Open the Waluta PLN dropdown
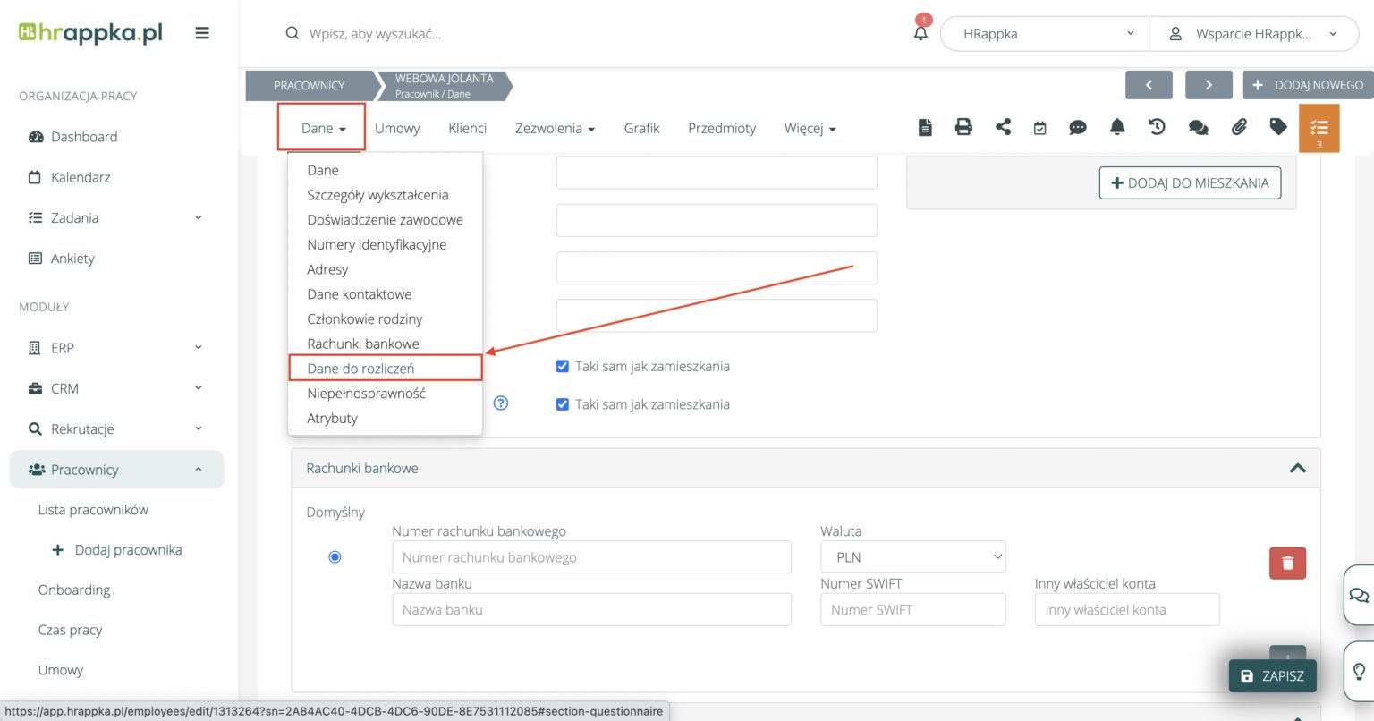1374x721 pixels. tap(912, 557)
